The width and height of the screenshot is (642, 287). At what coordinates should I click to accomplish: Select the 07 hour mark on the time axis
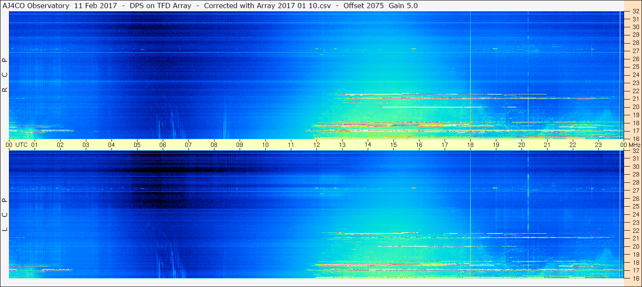tap(188, 145)
